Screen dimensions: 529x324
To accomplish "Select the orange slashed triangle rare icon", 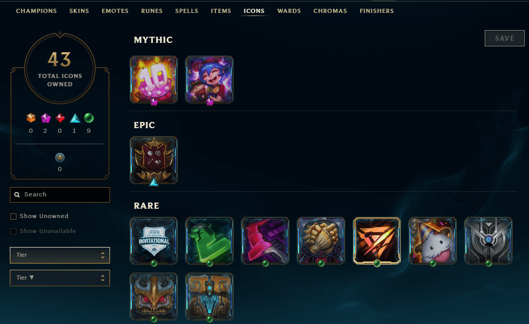I will coord(377,241).
